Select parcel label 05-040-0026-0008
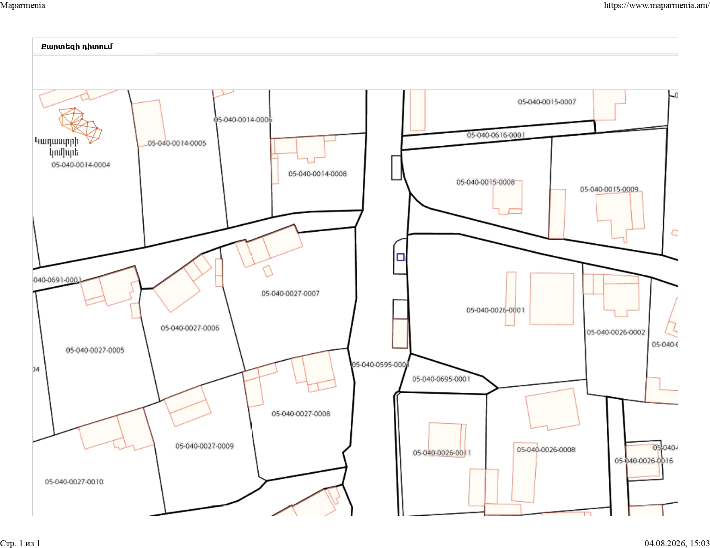 point(546,450)
